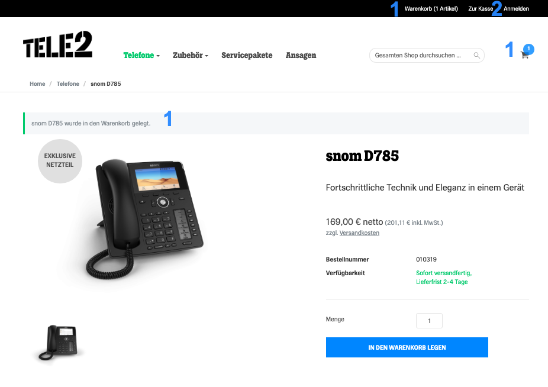The height and width of the screenshot is (387, 548).
Task: Expand the Telefone dropdown menu
Action: coord(141,55)
